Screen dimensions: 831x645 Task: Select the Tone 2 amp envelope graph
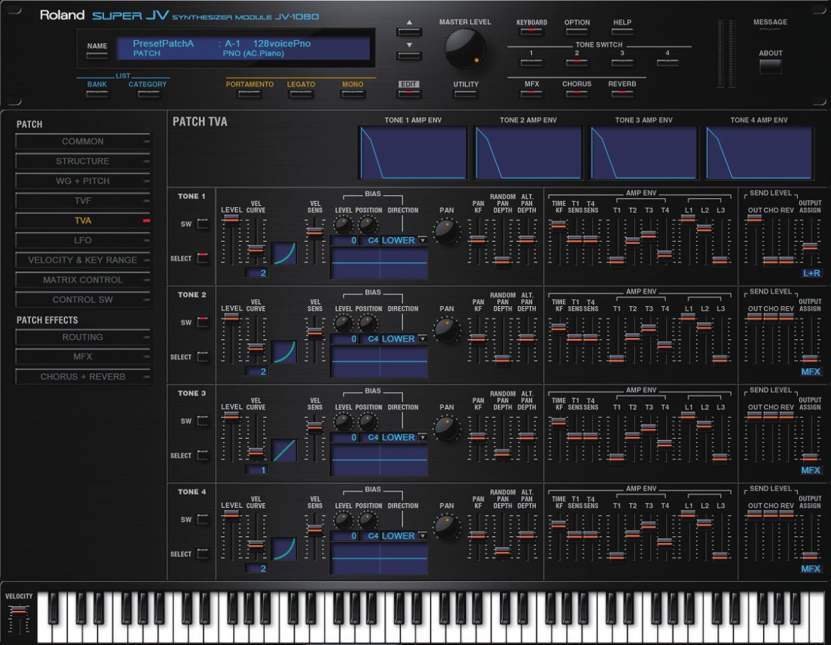tap(528, 153)
